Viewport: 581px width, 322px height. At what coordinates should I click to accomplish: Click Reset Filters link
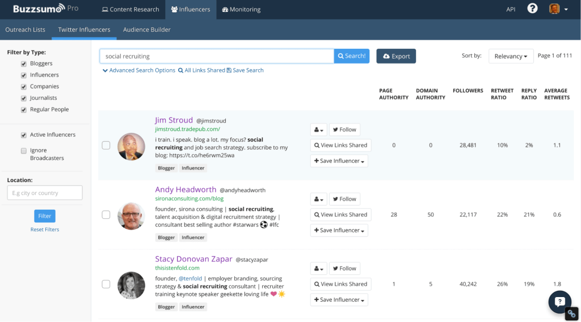click(45, 230)
